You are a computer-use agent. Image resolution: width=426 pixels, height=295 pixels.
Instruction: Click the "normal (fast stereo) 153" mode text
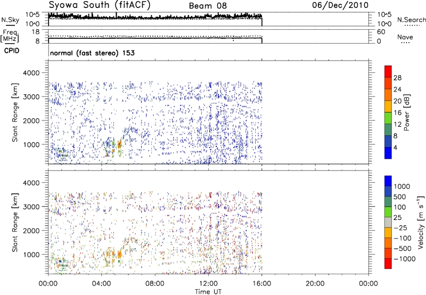click(92, 53)
